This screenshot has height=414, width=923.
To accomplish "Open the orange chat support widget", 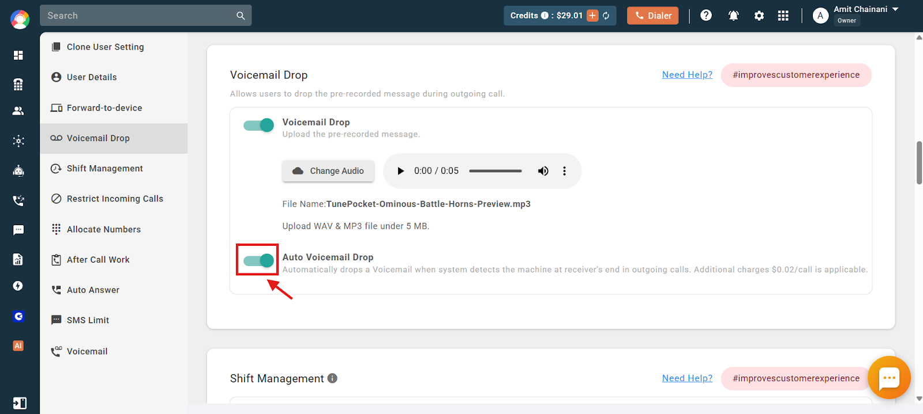I will point(889,378).
